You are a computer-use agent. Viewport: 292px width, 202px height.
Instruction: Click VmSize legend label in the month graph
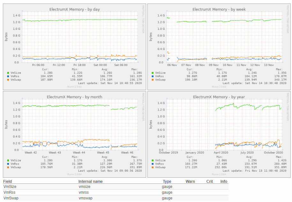pyautogui.click(x=16, y=160)
